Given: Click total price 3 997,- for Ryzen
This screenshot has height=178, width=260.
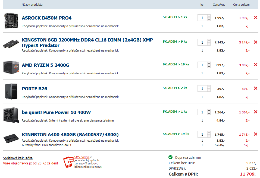Looking at the screenshot, I should click(244, 65).
